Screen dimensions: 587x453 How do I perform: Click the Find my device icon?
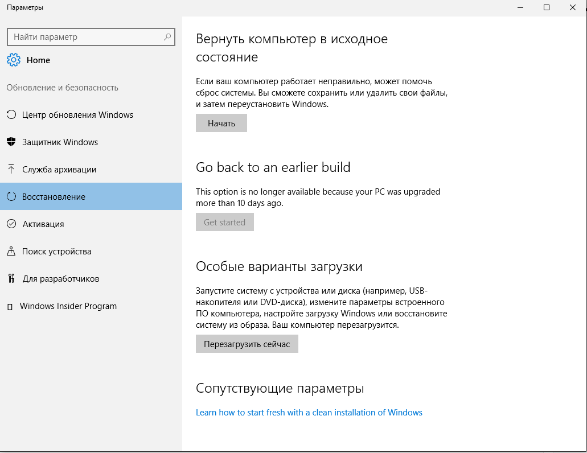[11, 251]
